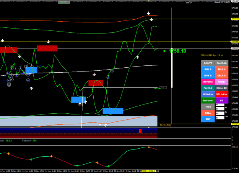Screen dimensions: 239x173
Task: Click 1752.15 on the price scale
Action: tap(235, 127)
